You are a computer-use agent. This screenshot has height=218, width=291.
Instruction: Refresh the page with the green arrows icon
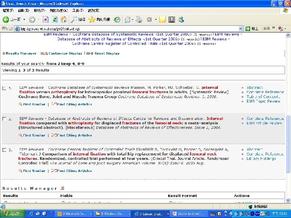pyautogui.click(x=55, y=19)
